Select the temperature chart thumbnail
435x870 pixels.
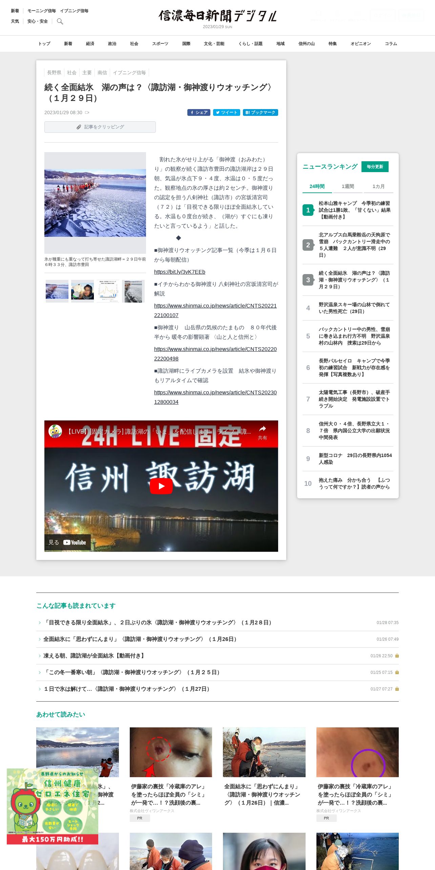108,291
